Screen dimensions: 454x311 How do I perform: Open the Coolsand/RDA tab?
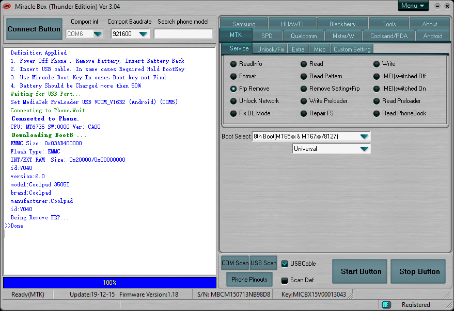tap(389, 36)
